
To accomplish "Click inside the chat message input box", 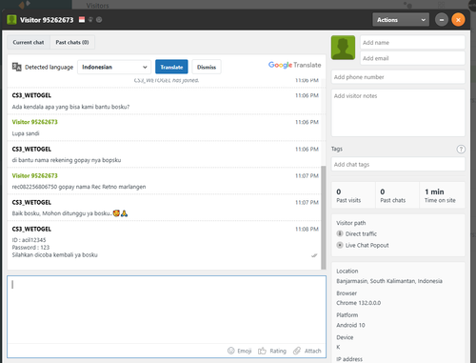I will coord(167,310).
